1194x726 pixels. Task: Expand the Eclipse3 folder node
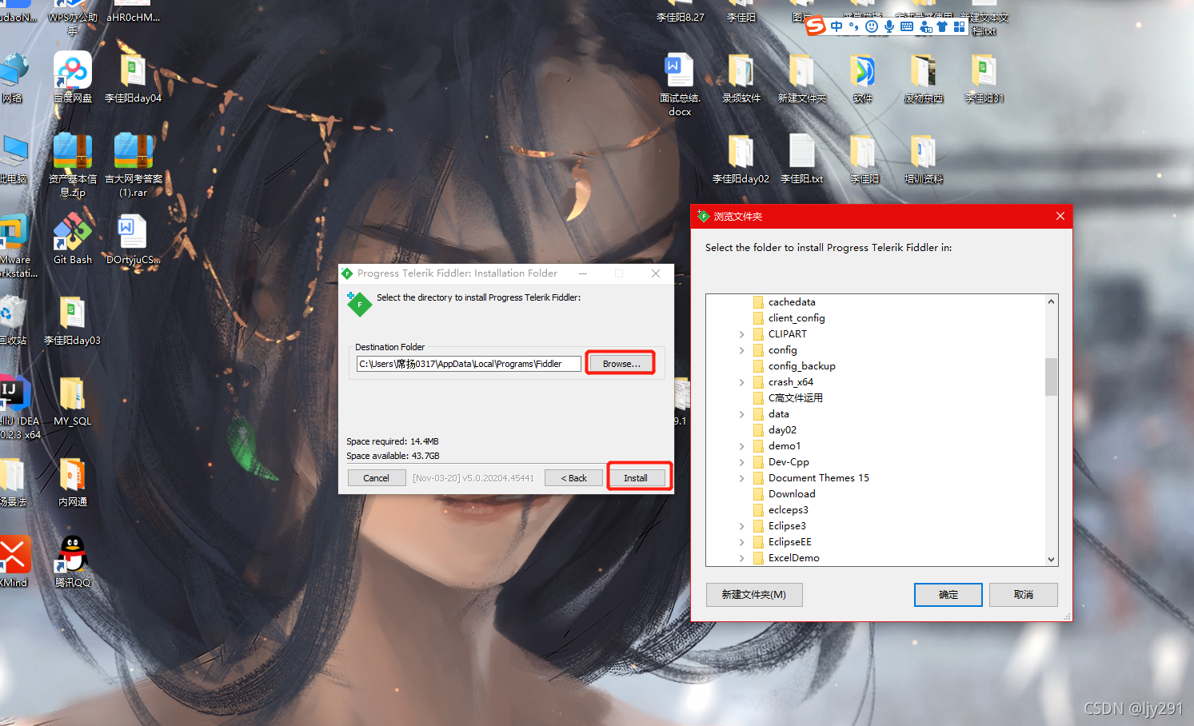(741, 526)
